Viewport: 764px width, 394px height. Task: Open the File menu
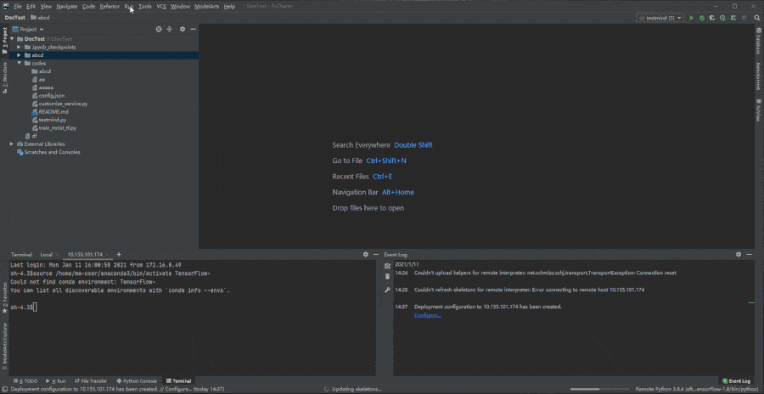[18, 6]
